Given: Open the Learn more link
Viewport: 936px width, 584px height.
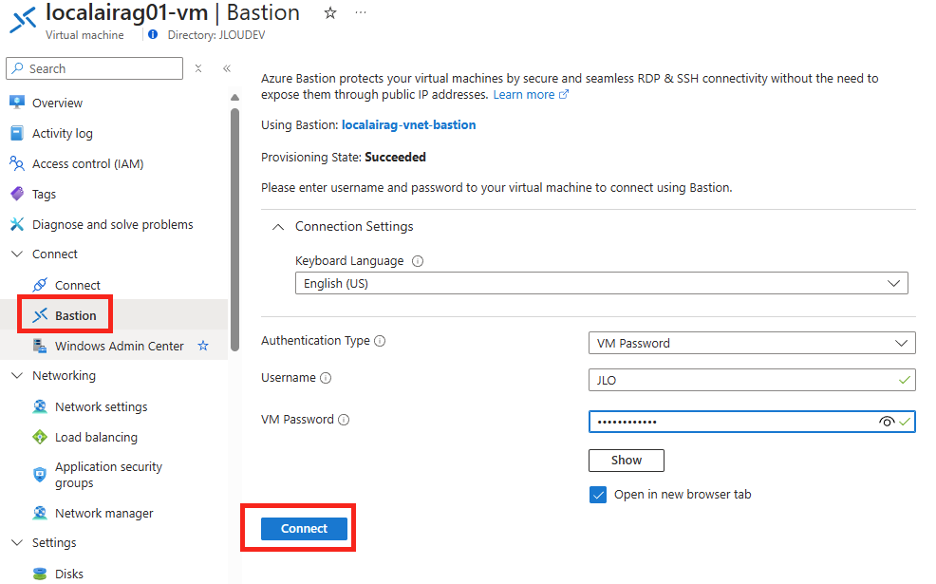Looking at the screenshot, I should pos(530,94).
